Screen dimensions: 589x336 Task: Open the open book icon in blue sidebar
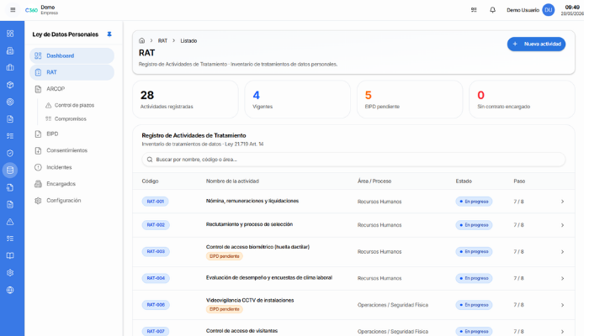click(x=10, y=255)
